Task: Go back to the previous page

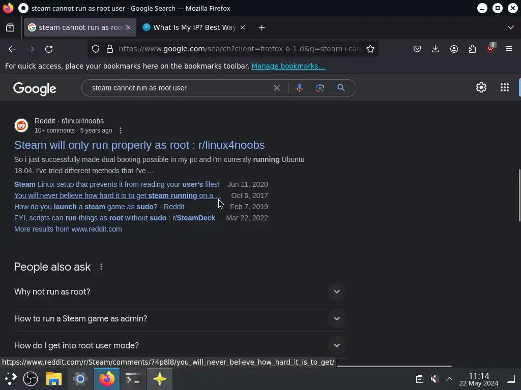Action: pos(12,49)
